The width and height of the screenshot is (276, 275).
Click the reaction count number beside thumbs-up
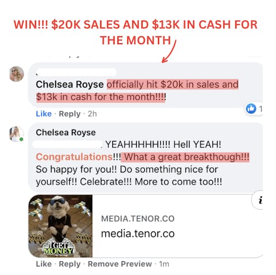click(x=260, y=109)
